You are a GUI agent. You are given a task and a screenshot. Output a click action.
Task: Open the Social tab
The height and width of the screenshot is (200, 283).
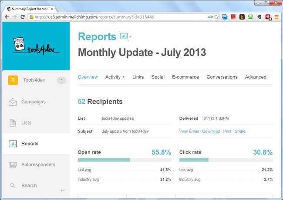click(158, 77)
